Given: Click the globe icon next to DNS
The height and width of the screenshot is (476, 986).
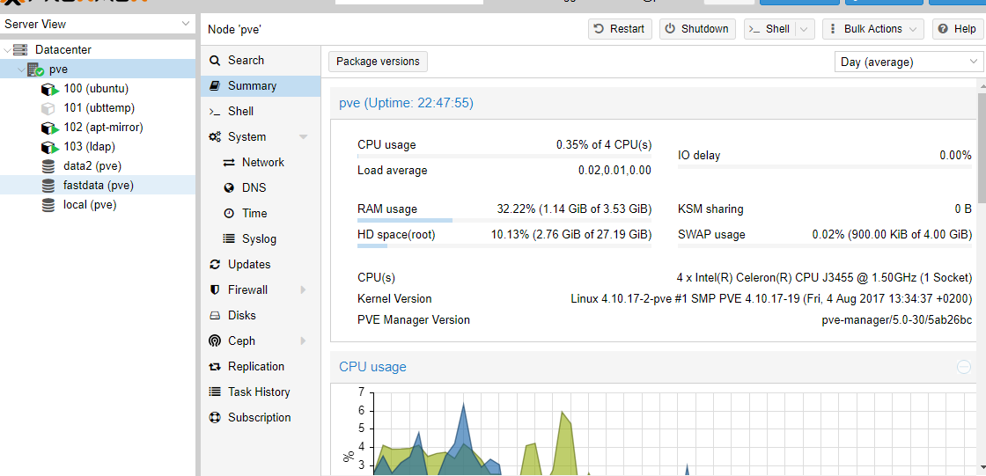Looking at the screenshot, I should point(229,188).
